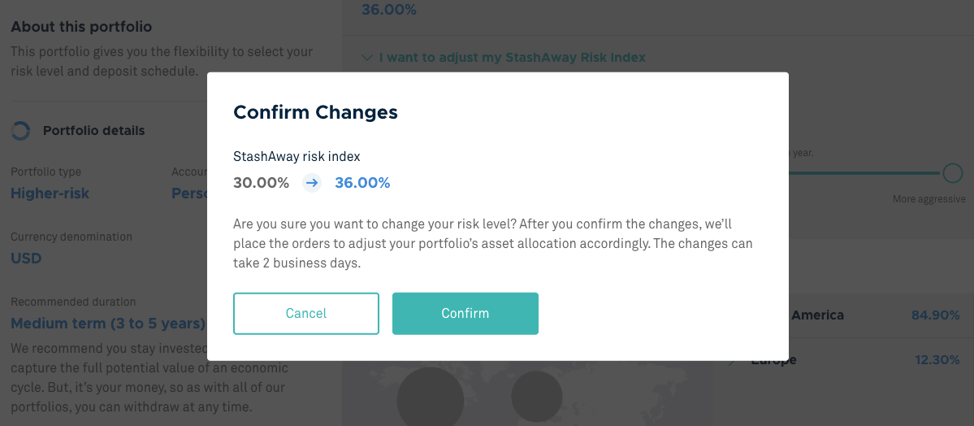Viewport: 974px width, 426px height.
Task: Click the Portfolio details ring icon
Action: coord(20,130)
